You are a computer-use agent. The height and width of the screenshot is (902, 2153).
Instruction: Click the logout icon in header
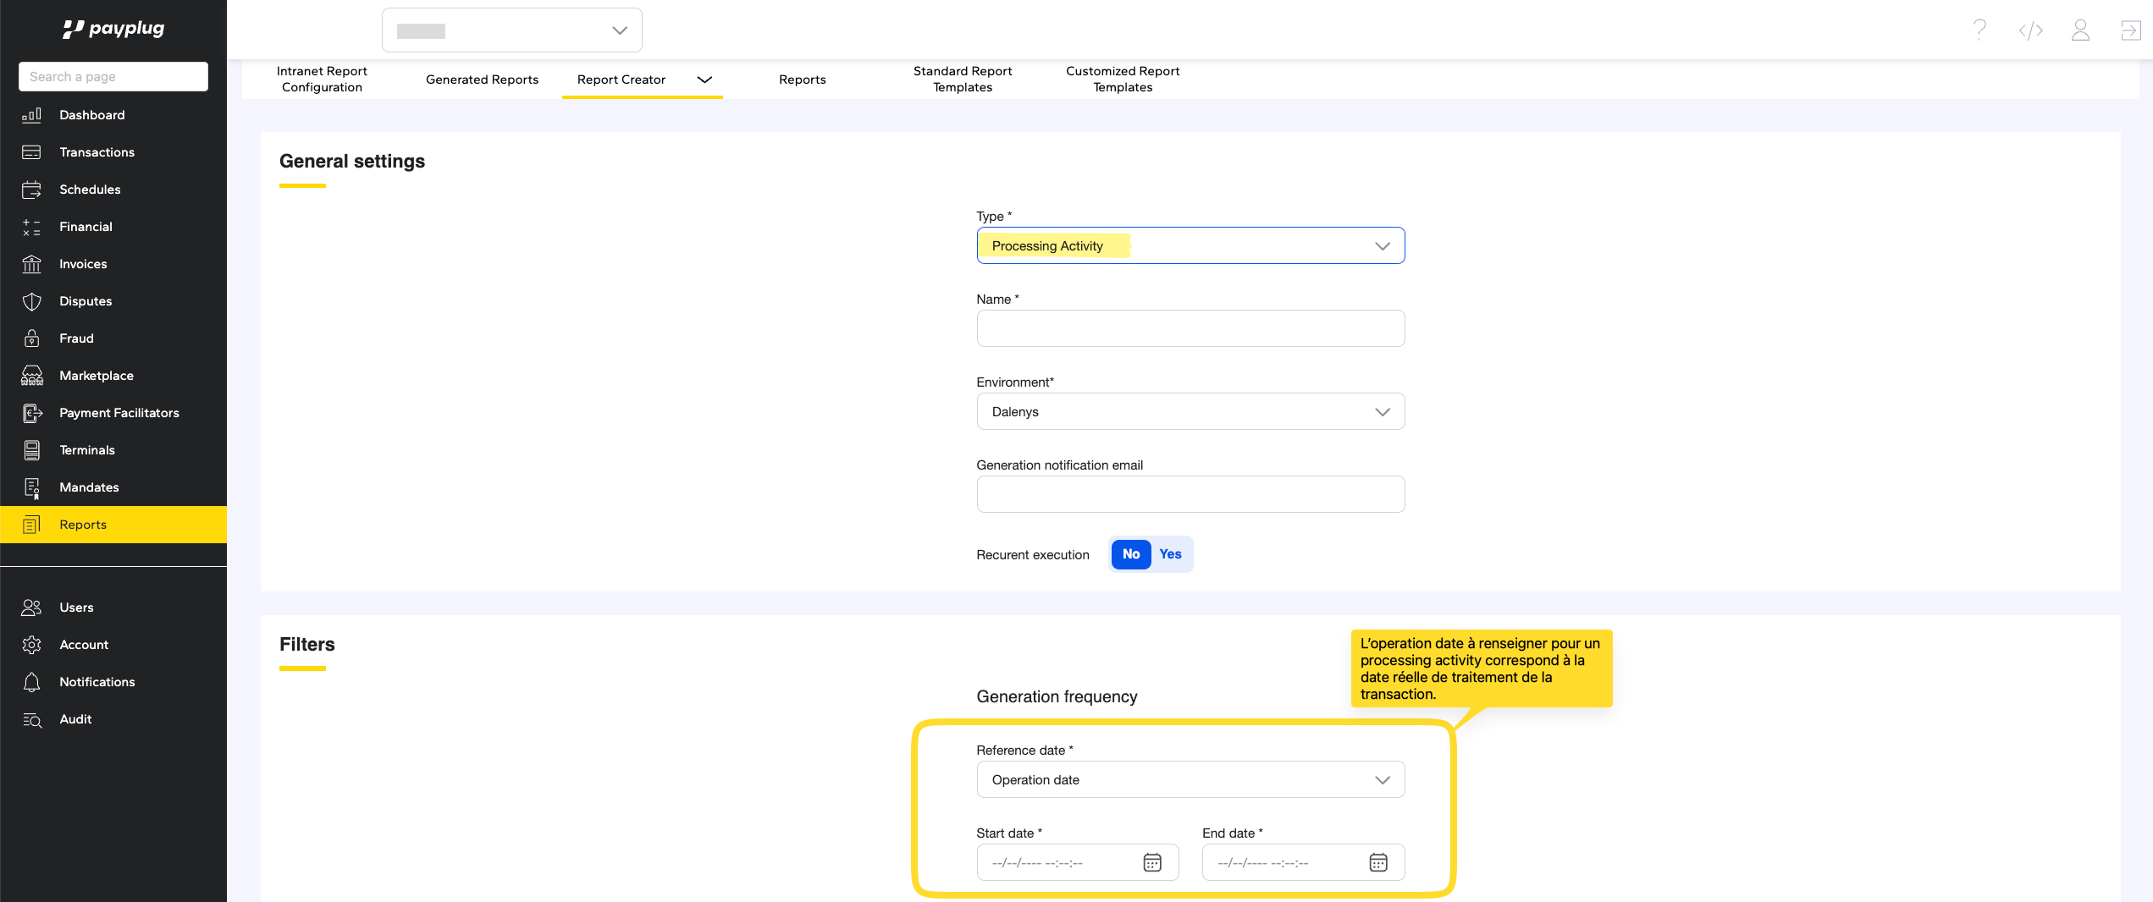point(2130,30)
